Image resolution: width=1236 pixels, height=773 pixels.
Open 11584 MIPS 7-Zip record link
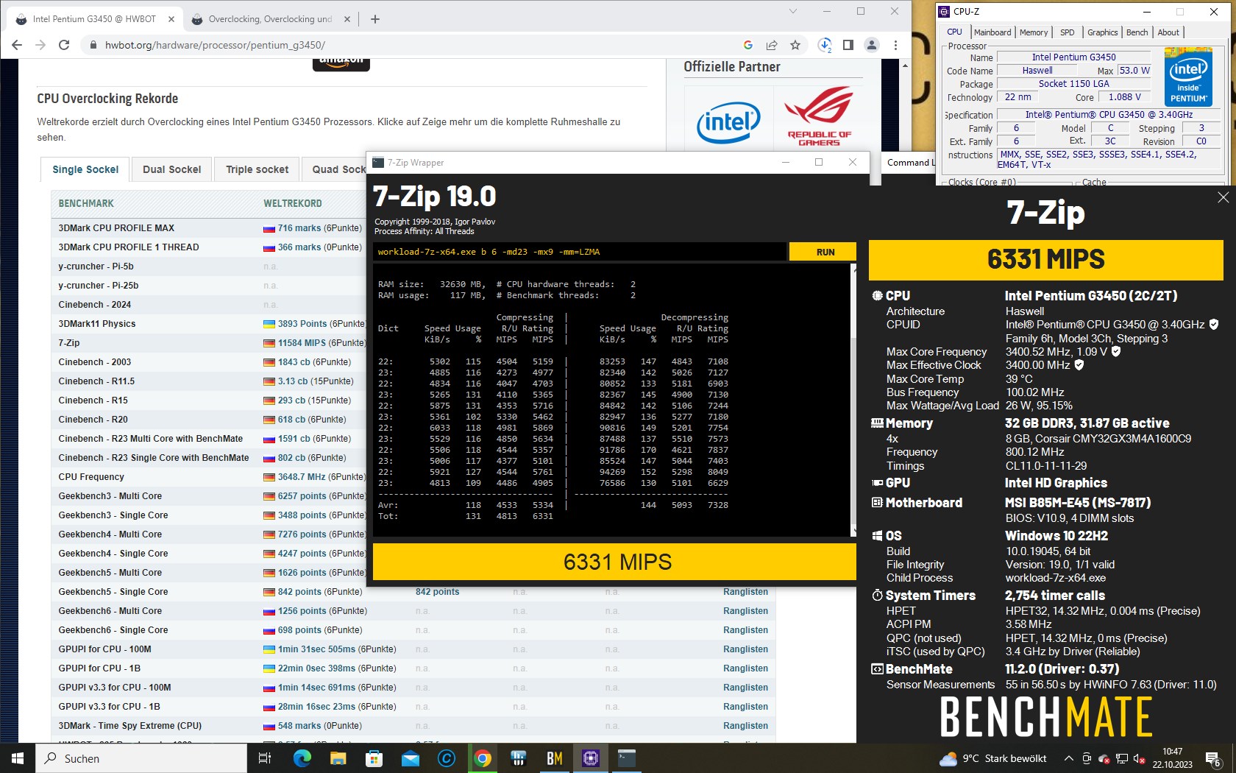[x=302, y=343]
